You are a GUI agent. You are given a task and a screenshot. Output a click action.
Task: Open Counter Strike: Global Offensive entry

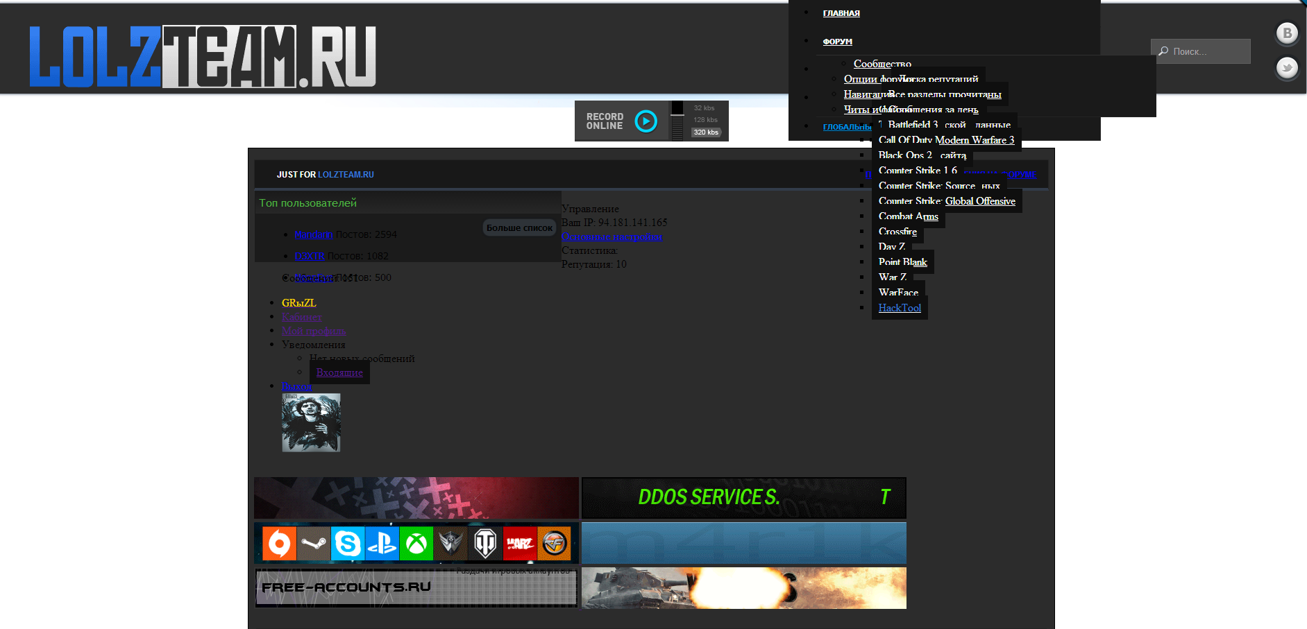(x=947, y=201)
